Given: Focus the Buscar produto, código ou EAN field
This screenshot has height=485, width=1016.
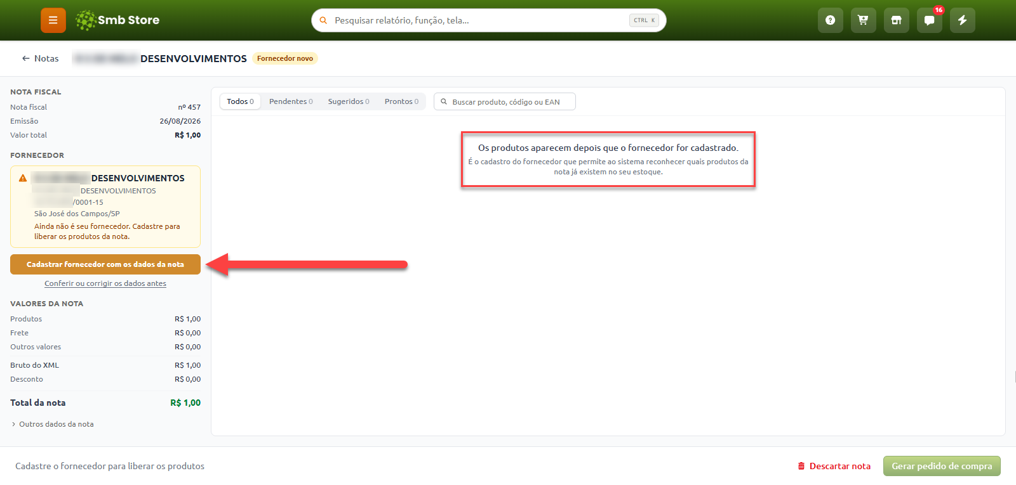Looking at the screenshot, I should click(505, 101).
